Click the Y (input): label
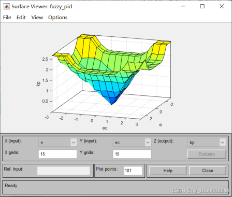The width and height of the screenshot is (232, 197). [x=88, y=141]
